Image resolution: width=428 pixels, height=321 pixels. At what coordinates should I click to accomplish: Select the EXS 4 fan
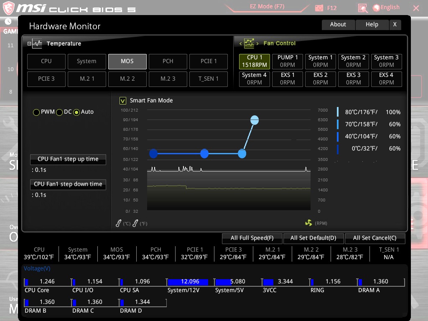[387, 79]
